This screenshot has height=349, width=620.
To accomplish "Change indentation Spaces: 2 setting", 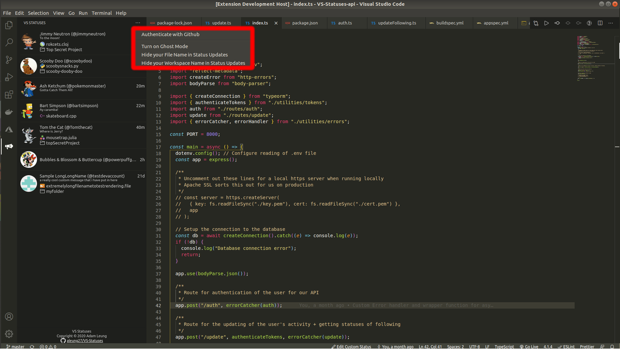I will (x=455, y=347).
